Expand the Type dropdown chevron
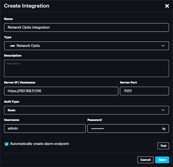Screen dimensions: 173x167 163,46
